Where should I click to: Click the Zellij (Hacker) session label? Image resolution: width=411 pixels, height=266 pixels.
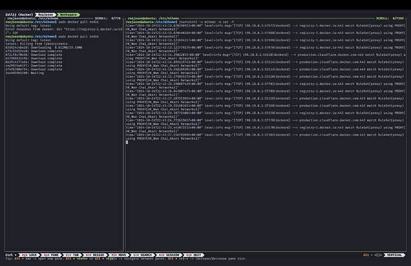coord(19,15)
